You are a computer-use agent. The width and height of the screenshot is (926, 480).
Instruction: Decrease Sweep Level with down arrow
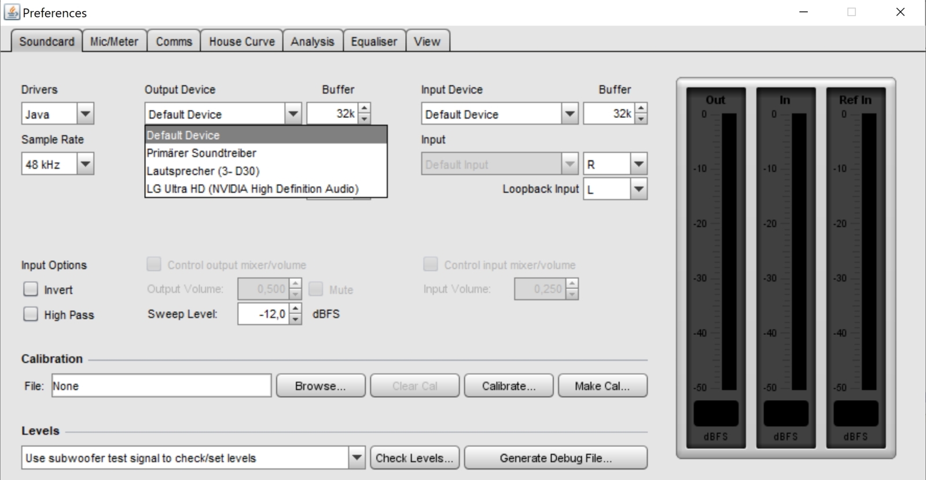click(x=295, y=320)
